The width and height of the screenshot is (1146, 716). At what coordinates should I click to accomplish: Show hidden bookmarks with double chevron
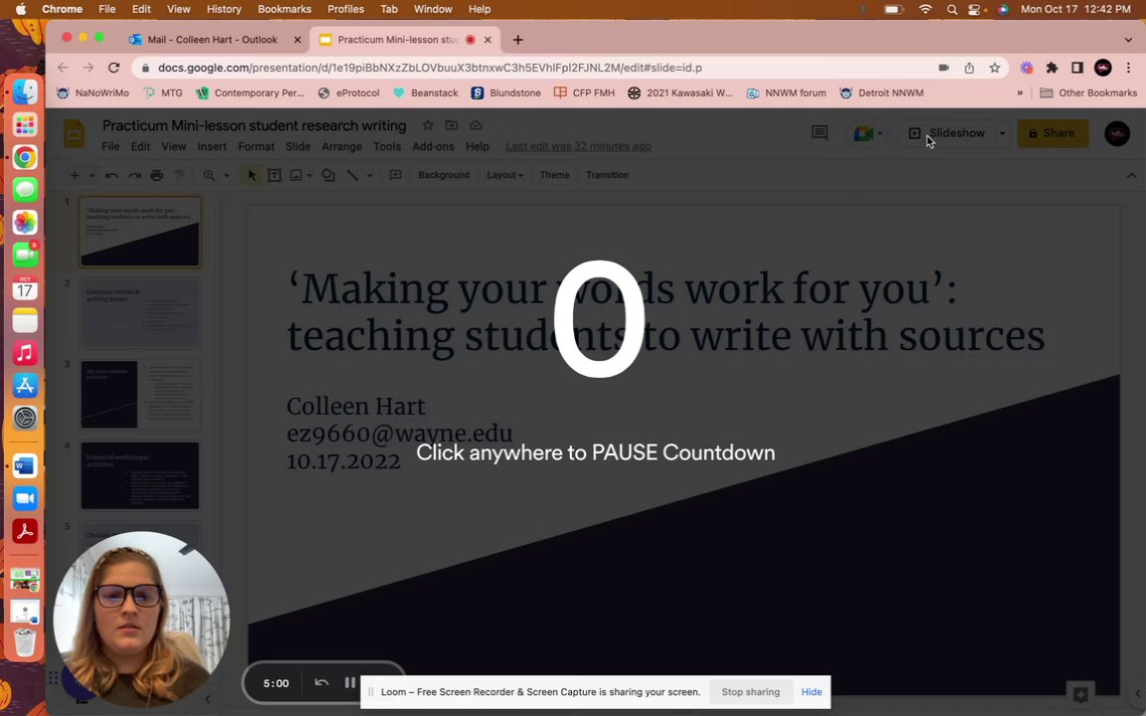(x=1020, y=92)
